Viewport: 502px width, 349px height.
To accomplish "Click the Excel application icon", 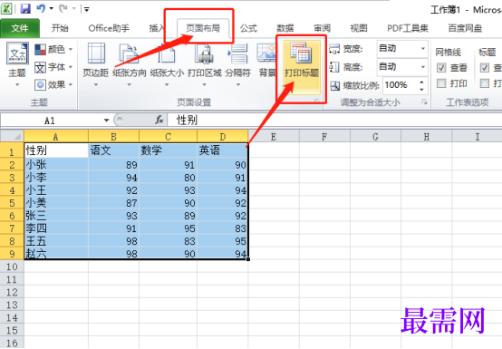I will tap(6, 9).
